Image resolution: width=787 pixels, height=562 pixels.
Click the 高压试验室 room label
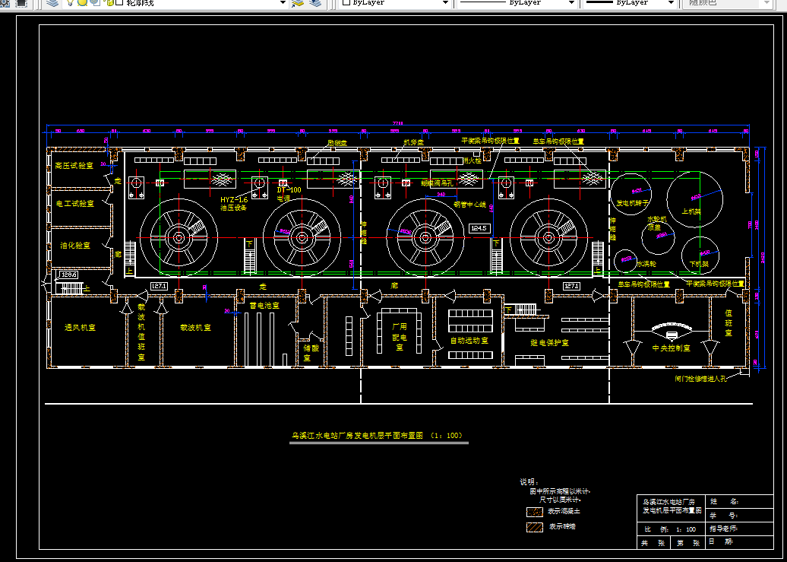pyautogui.click(x=74, y=165)
